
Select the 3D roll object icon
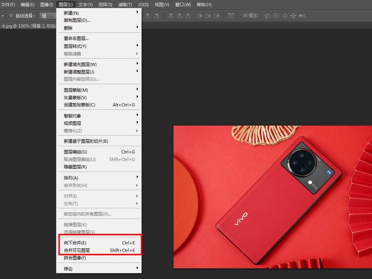pyautogui.click(x=276, y=16)
